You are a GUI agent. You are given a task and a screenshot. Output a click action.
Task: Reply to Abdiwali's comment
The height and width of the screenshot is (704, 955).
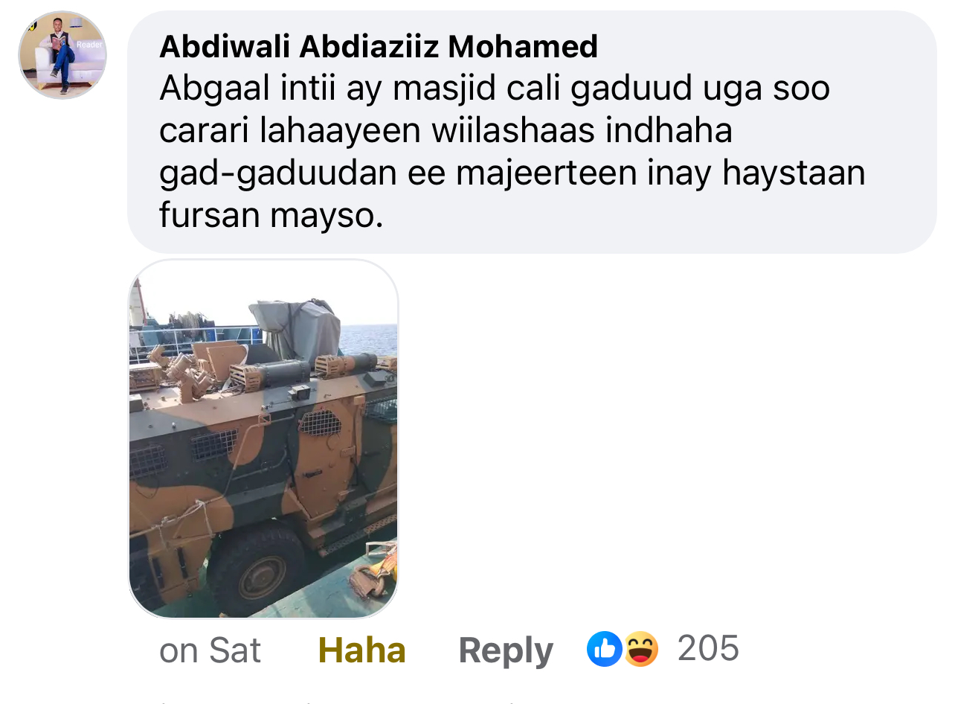[506, 651]
